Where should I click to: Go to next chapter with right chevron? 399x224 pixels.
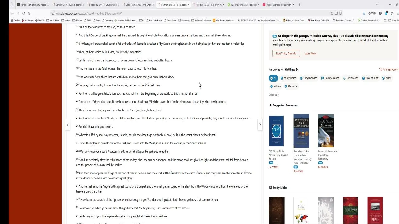(x=260, y=125)
